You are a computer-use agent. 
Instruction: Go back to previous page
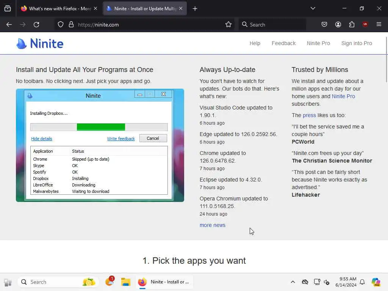click(x=9, y=25)
